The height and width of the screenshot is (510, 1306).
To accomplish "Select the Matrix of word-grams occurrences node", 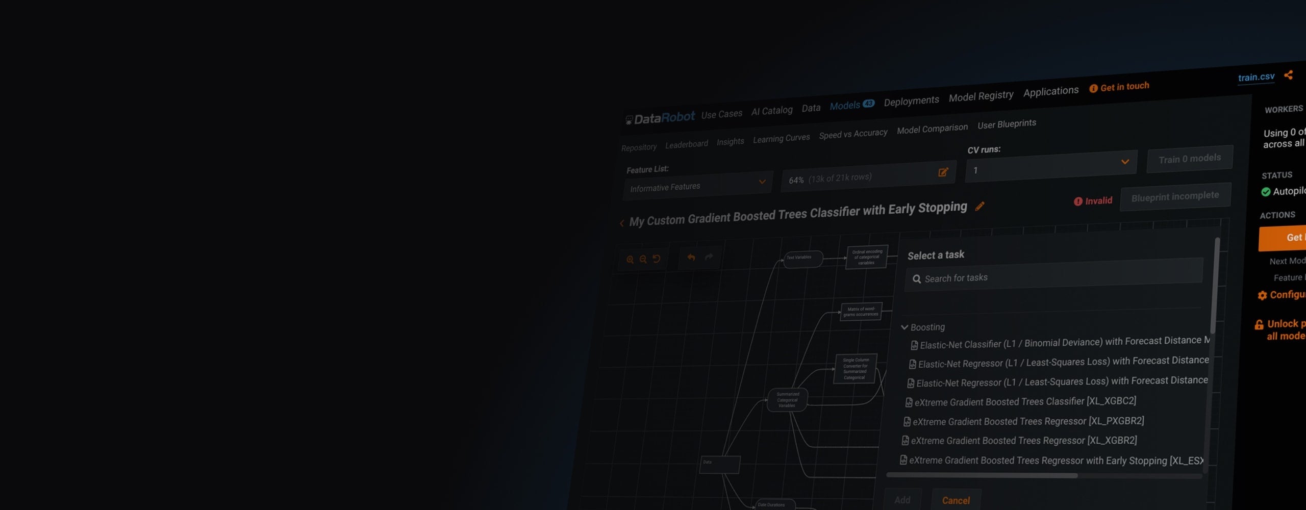I will (x=860, y=312).
